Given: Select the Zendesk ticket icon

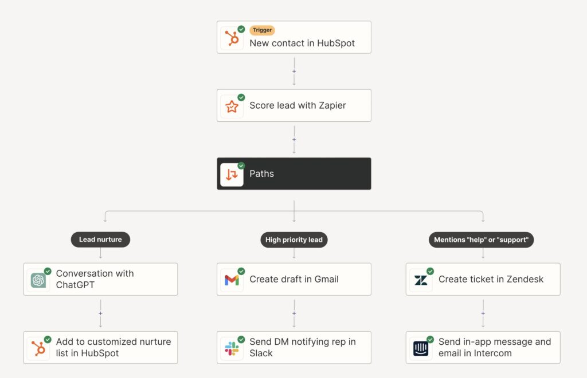Looking at the screenshot, I should pos(420,279).
